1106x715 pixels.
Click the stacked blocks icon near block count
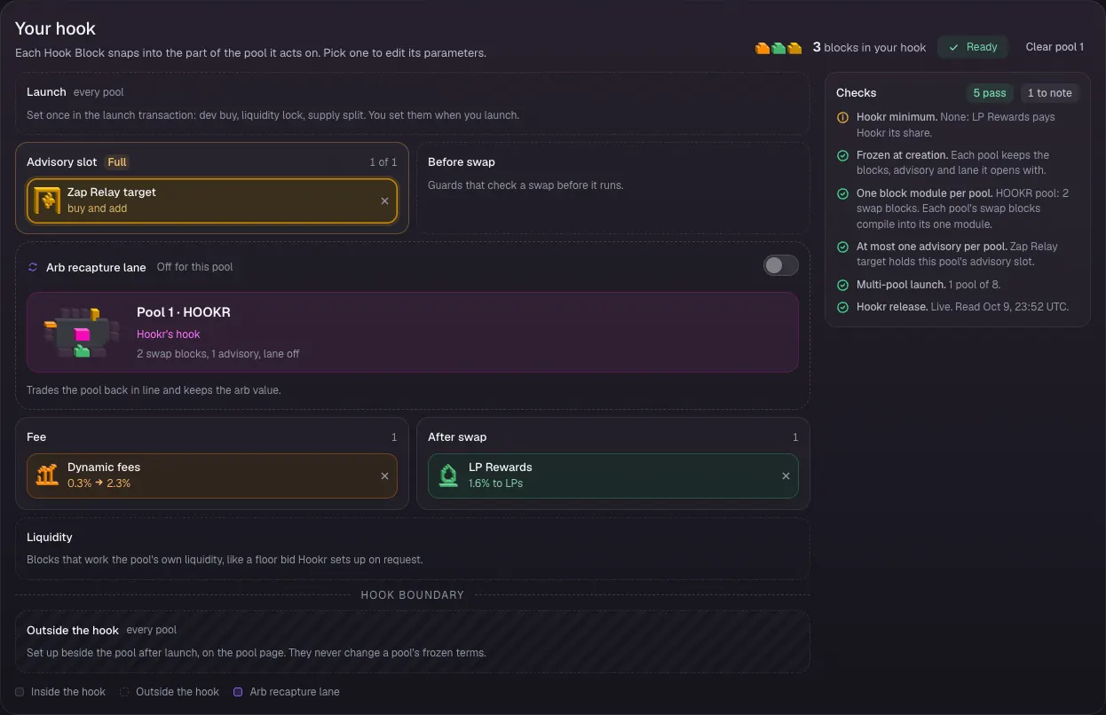(778, 48)
